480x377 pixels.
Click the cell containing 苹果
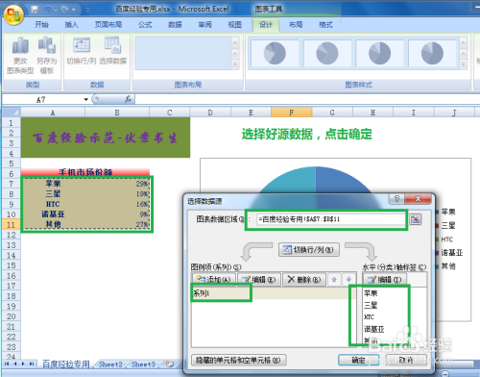pos(53,184)
